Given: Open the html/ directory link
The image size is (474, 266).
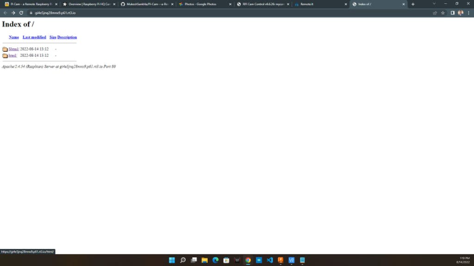Looking at the screenshot, I should 13,56.
